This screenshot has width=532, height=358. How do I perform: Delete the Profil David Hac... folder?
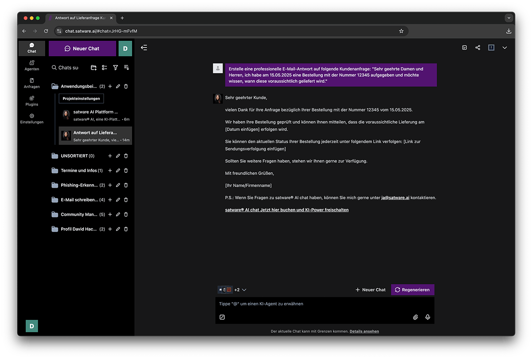tap(126, 229)
